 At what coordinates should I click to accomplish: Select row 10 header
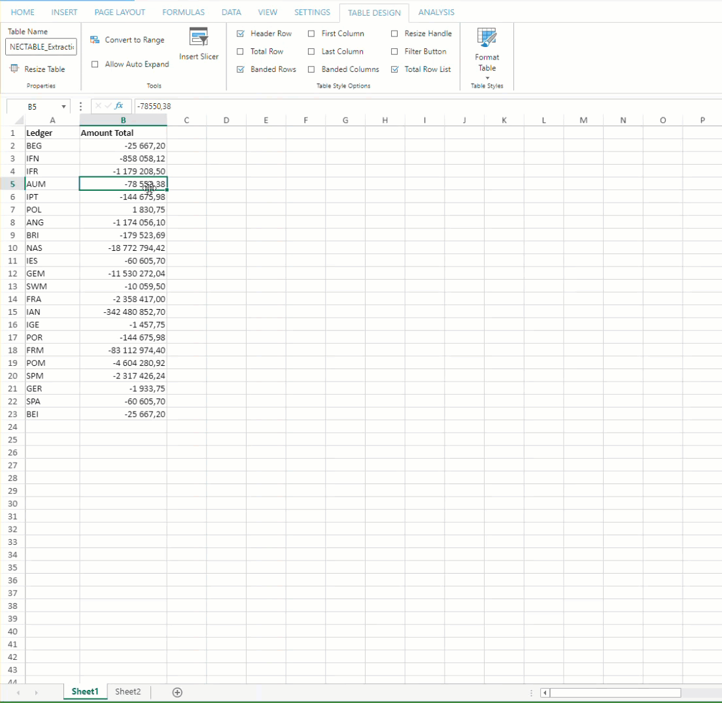pos(12,248)
